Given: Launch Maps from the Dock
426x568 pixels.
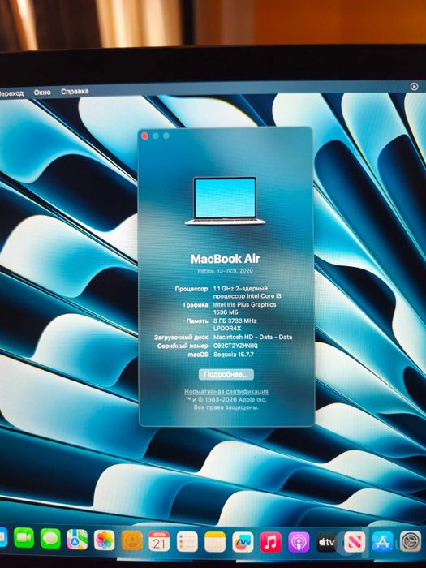Looking at the screenshot, I should point(77,540).
